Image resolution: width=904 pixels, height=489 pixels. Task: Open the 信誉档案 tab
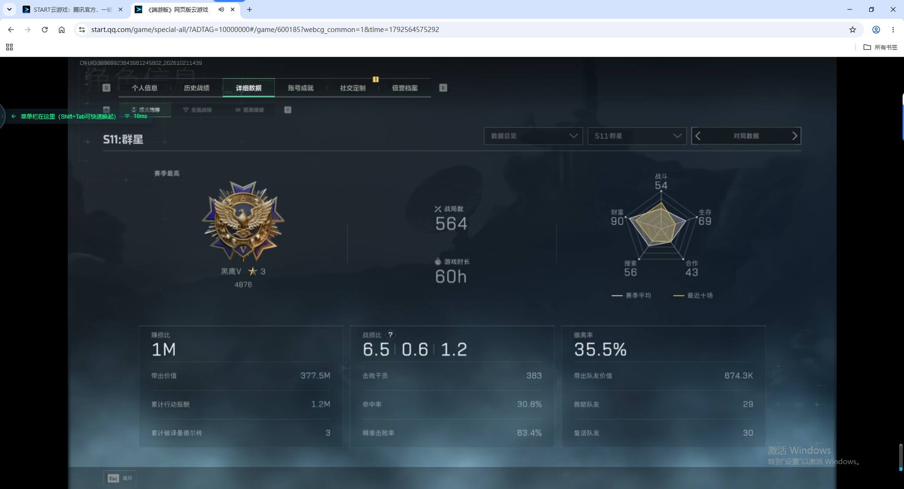(x=405, y=88)
